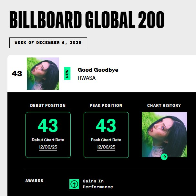This screenshot has height=196, width=196.
Task: Open the Good Goodbye song title
Action: [x=98, y=70]
